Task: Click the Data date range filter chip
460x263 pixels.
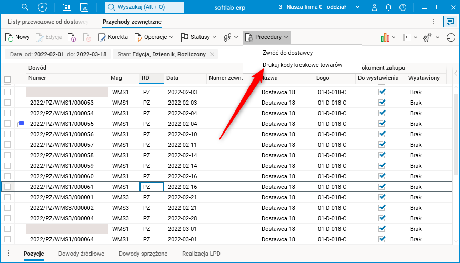Action: pyautogui.click(x=57, y=54)
